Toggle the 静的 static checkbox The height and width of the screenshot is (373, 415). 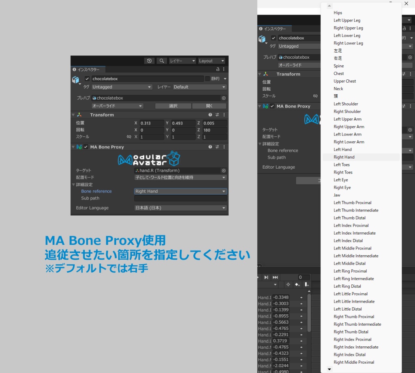coord(207,79)
